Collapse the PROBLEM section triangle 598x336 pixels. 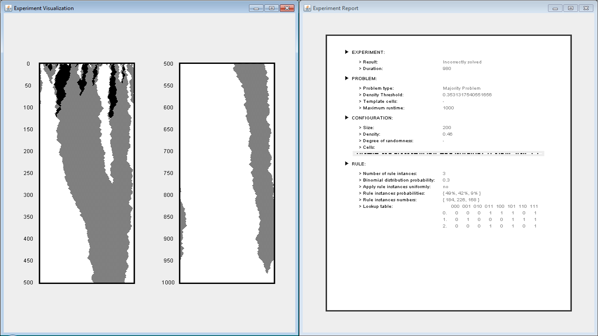point(347,78)
